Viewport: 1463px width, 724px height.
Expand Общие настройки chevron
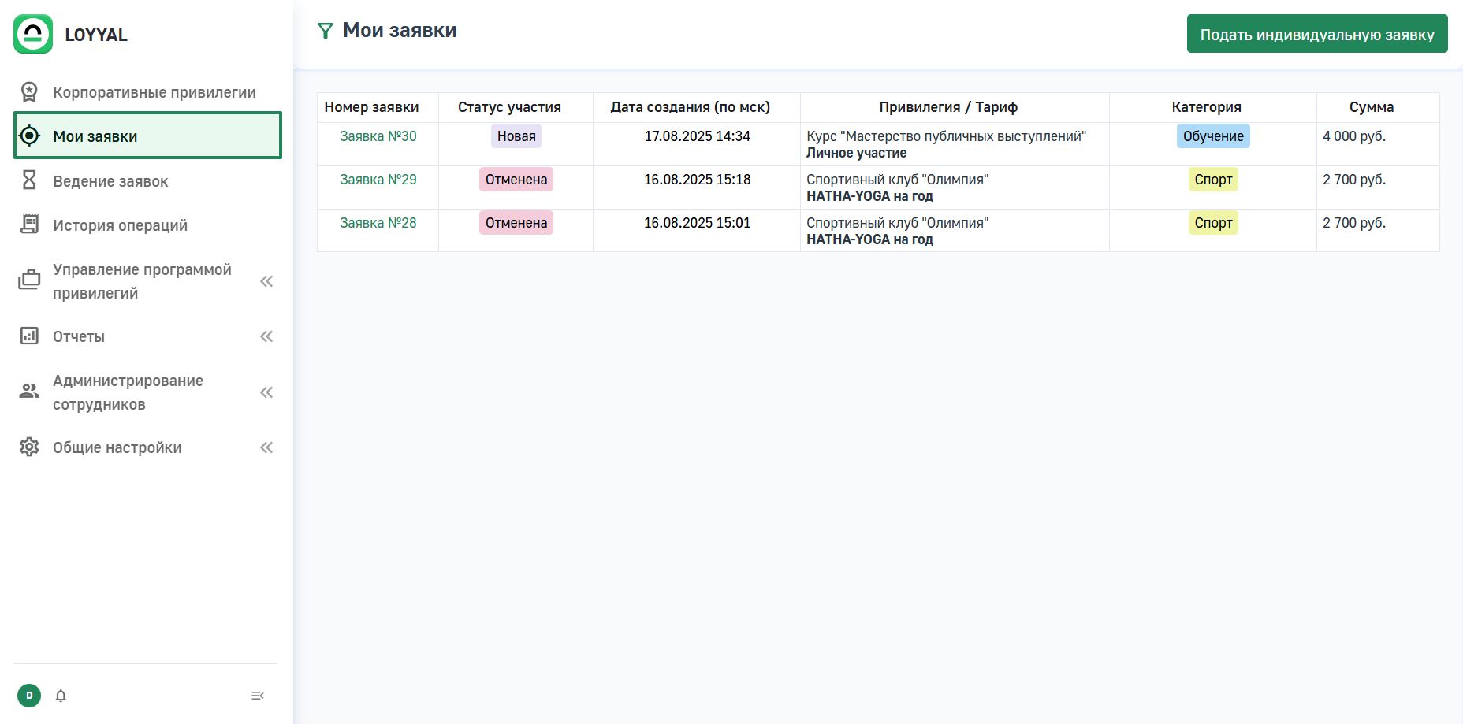point(266,447)
